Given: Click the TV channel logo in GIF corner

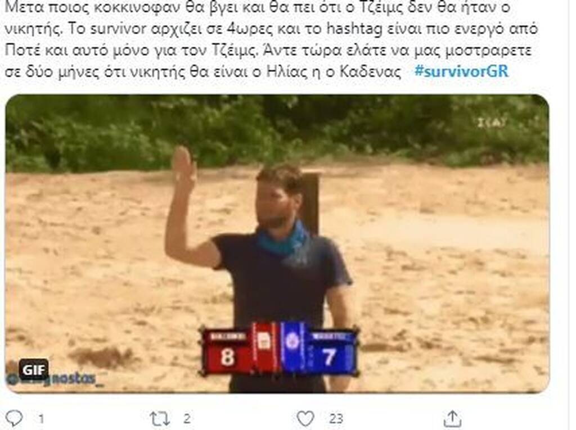Looking at the screenshot, I should [x=490, y=123].
